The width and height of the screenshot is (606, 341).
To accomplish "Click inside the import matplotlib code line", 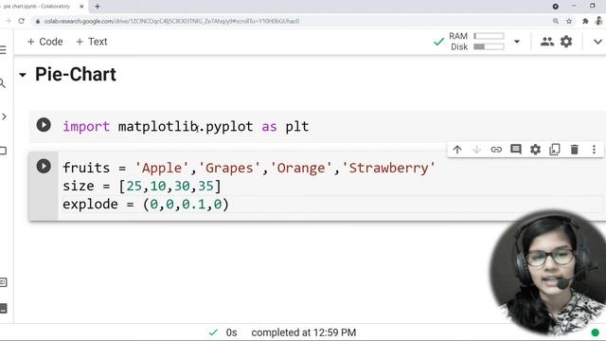I will coord(186,126).
